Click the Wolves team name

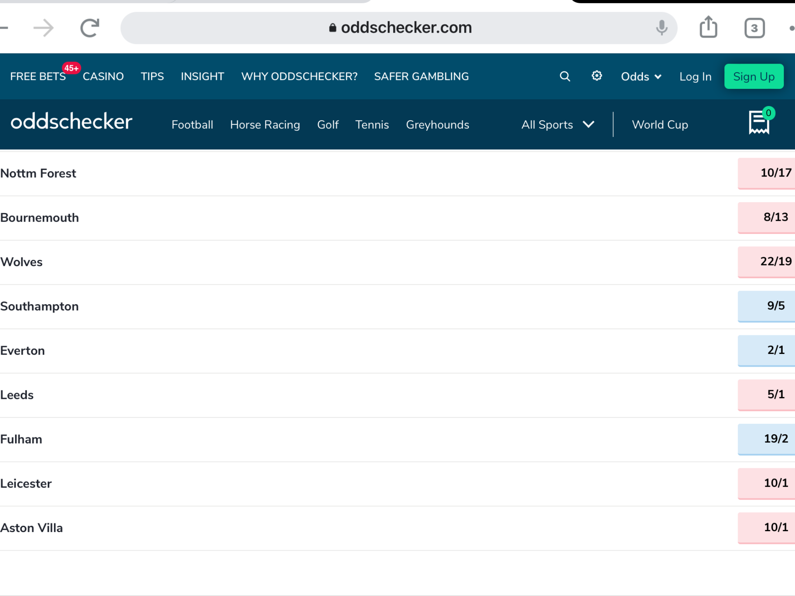pyautogui.click(x=21, y=262)
